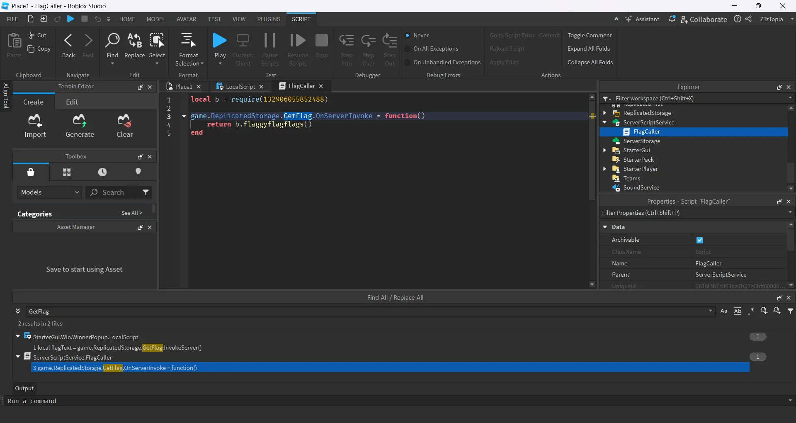Viewport: 796px width, 423px height.
Task: Open the MODEL ribbon tab
Action: point(156,19)
